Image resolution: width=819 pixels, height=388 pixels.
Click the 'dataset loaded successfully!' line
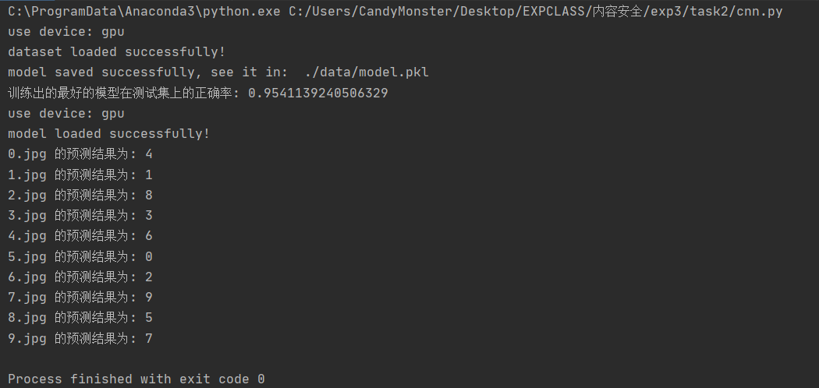pos(116,52)
